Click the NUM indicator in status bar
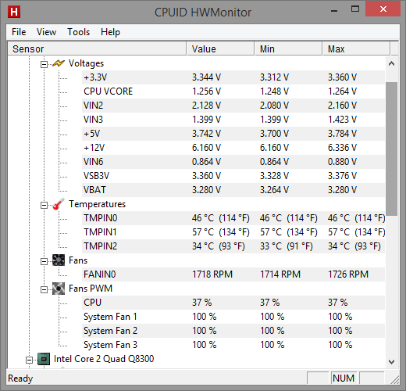 [x=344, y=378]
